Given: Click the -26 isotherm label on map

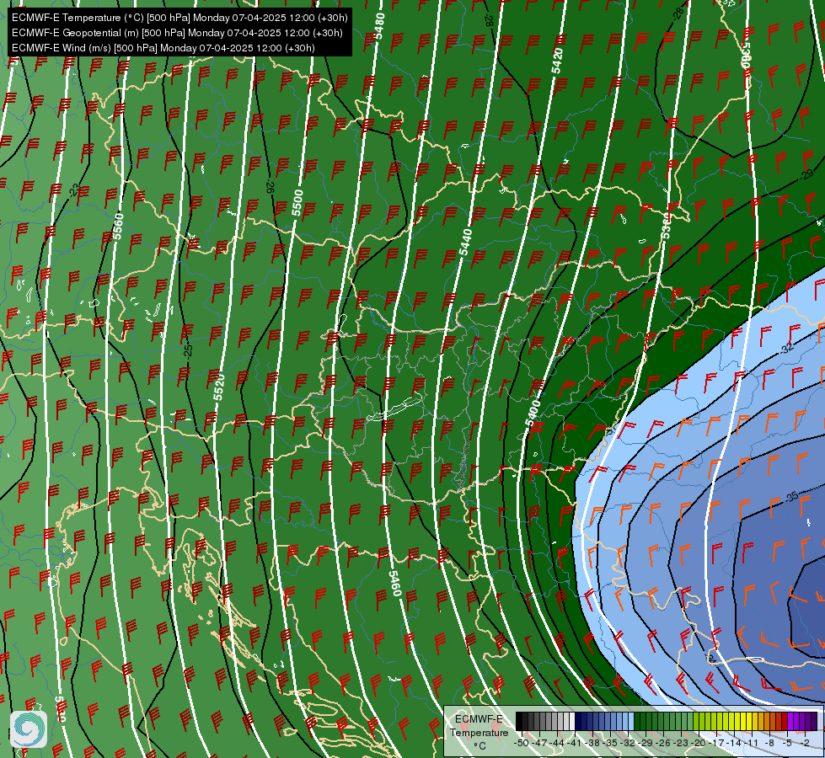Looking at the screenshot, I should [x=270, y=186].
